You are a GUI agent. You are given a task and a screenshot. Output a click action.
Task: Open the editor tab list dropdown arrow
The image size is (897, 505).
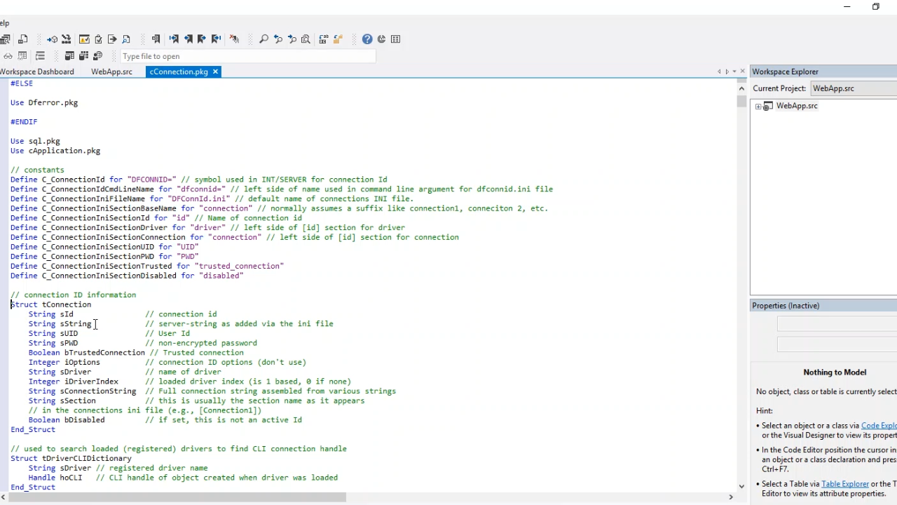tap(734, 72)
